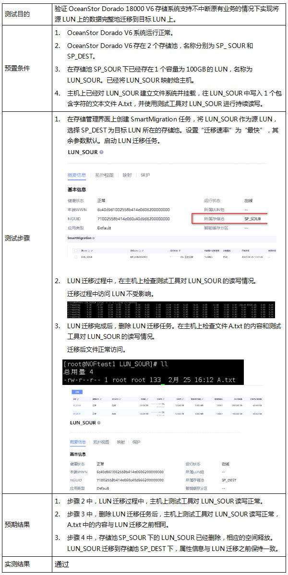The width and height of the screenshot is (288, 575).
Task: Click target LUN MIT_LUN0050001 cell in SmartMigration table
Action: pos(139,257)
